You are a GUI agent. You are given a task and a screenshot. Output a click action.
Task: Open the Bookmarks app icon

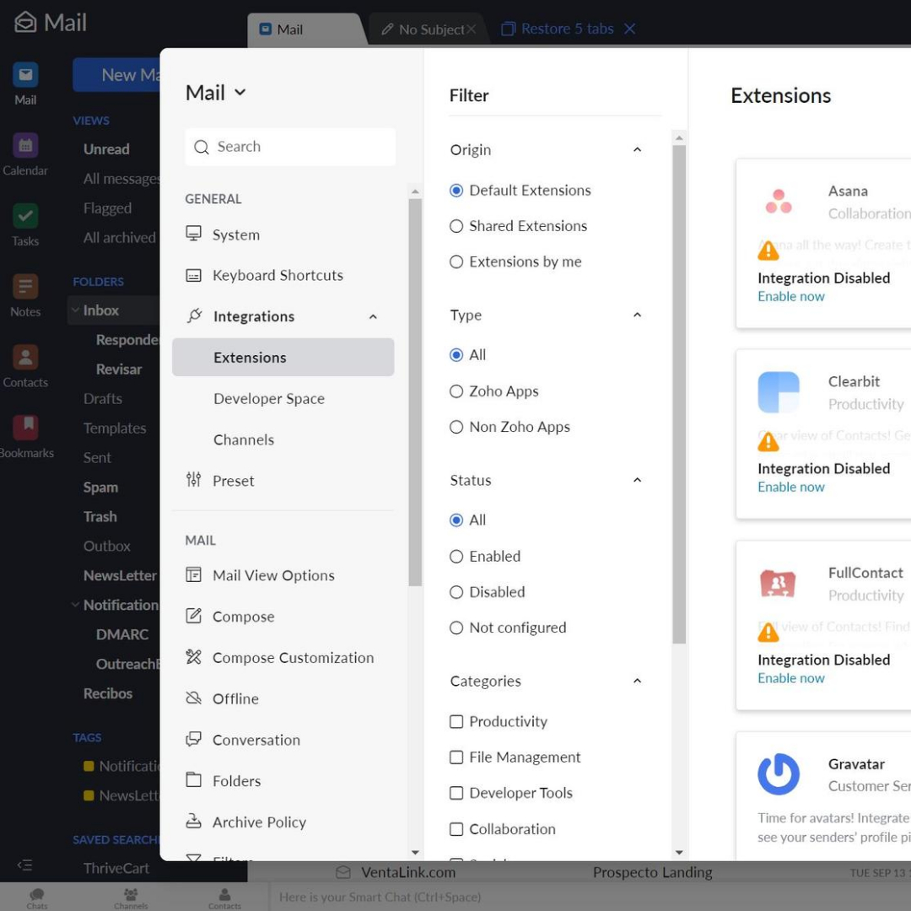coord(25,428)
